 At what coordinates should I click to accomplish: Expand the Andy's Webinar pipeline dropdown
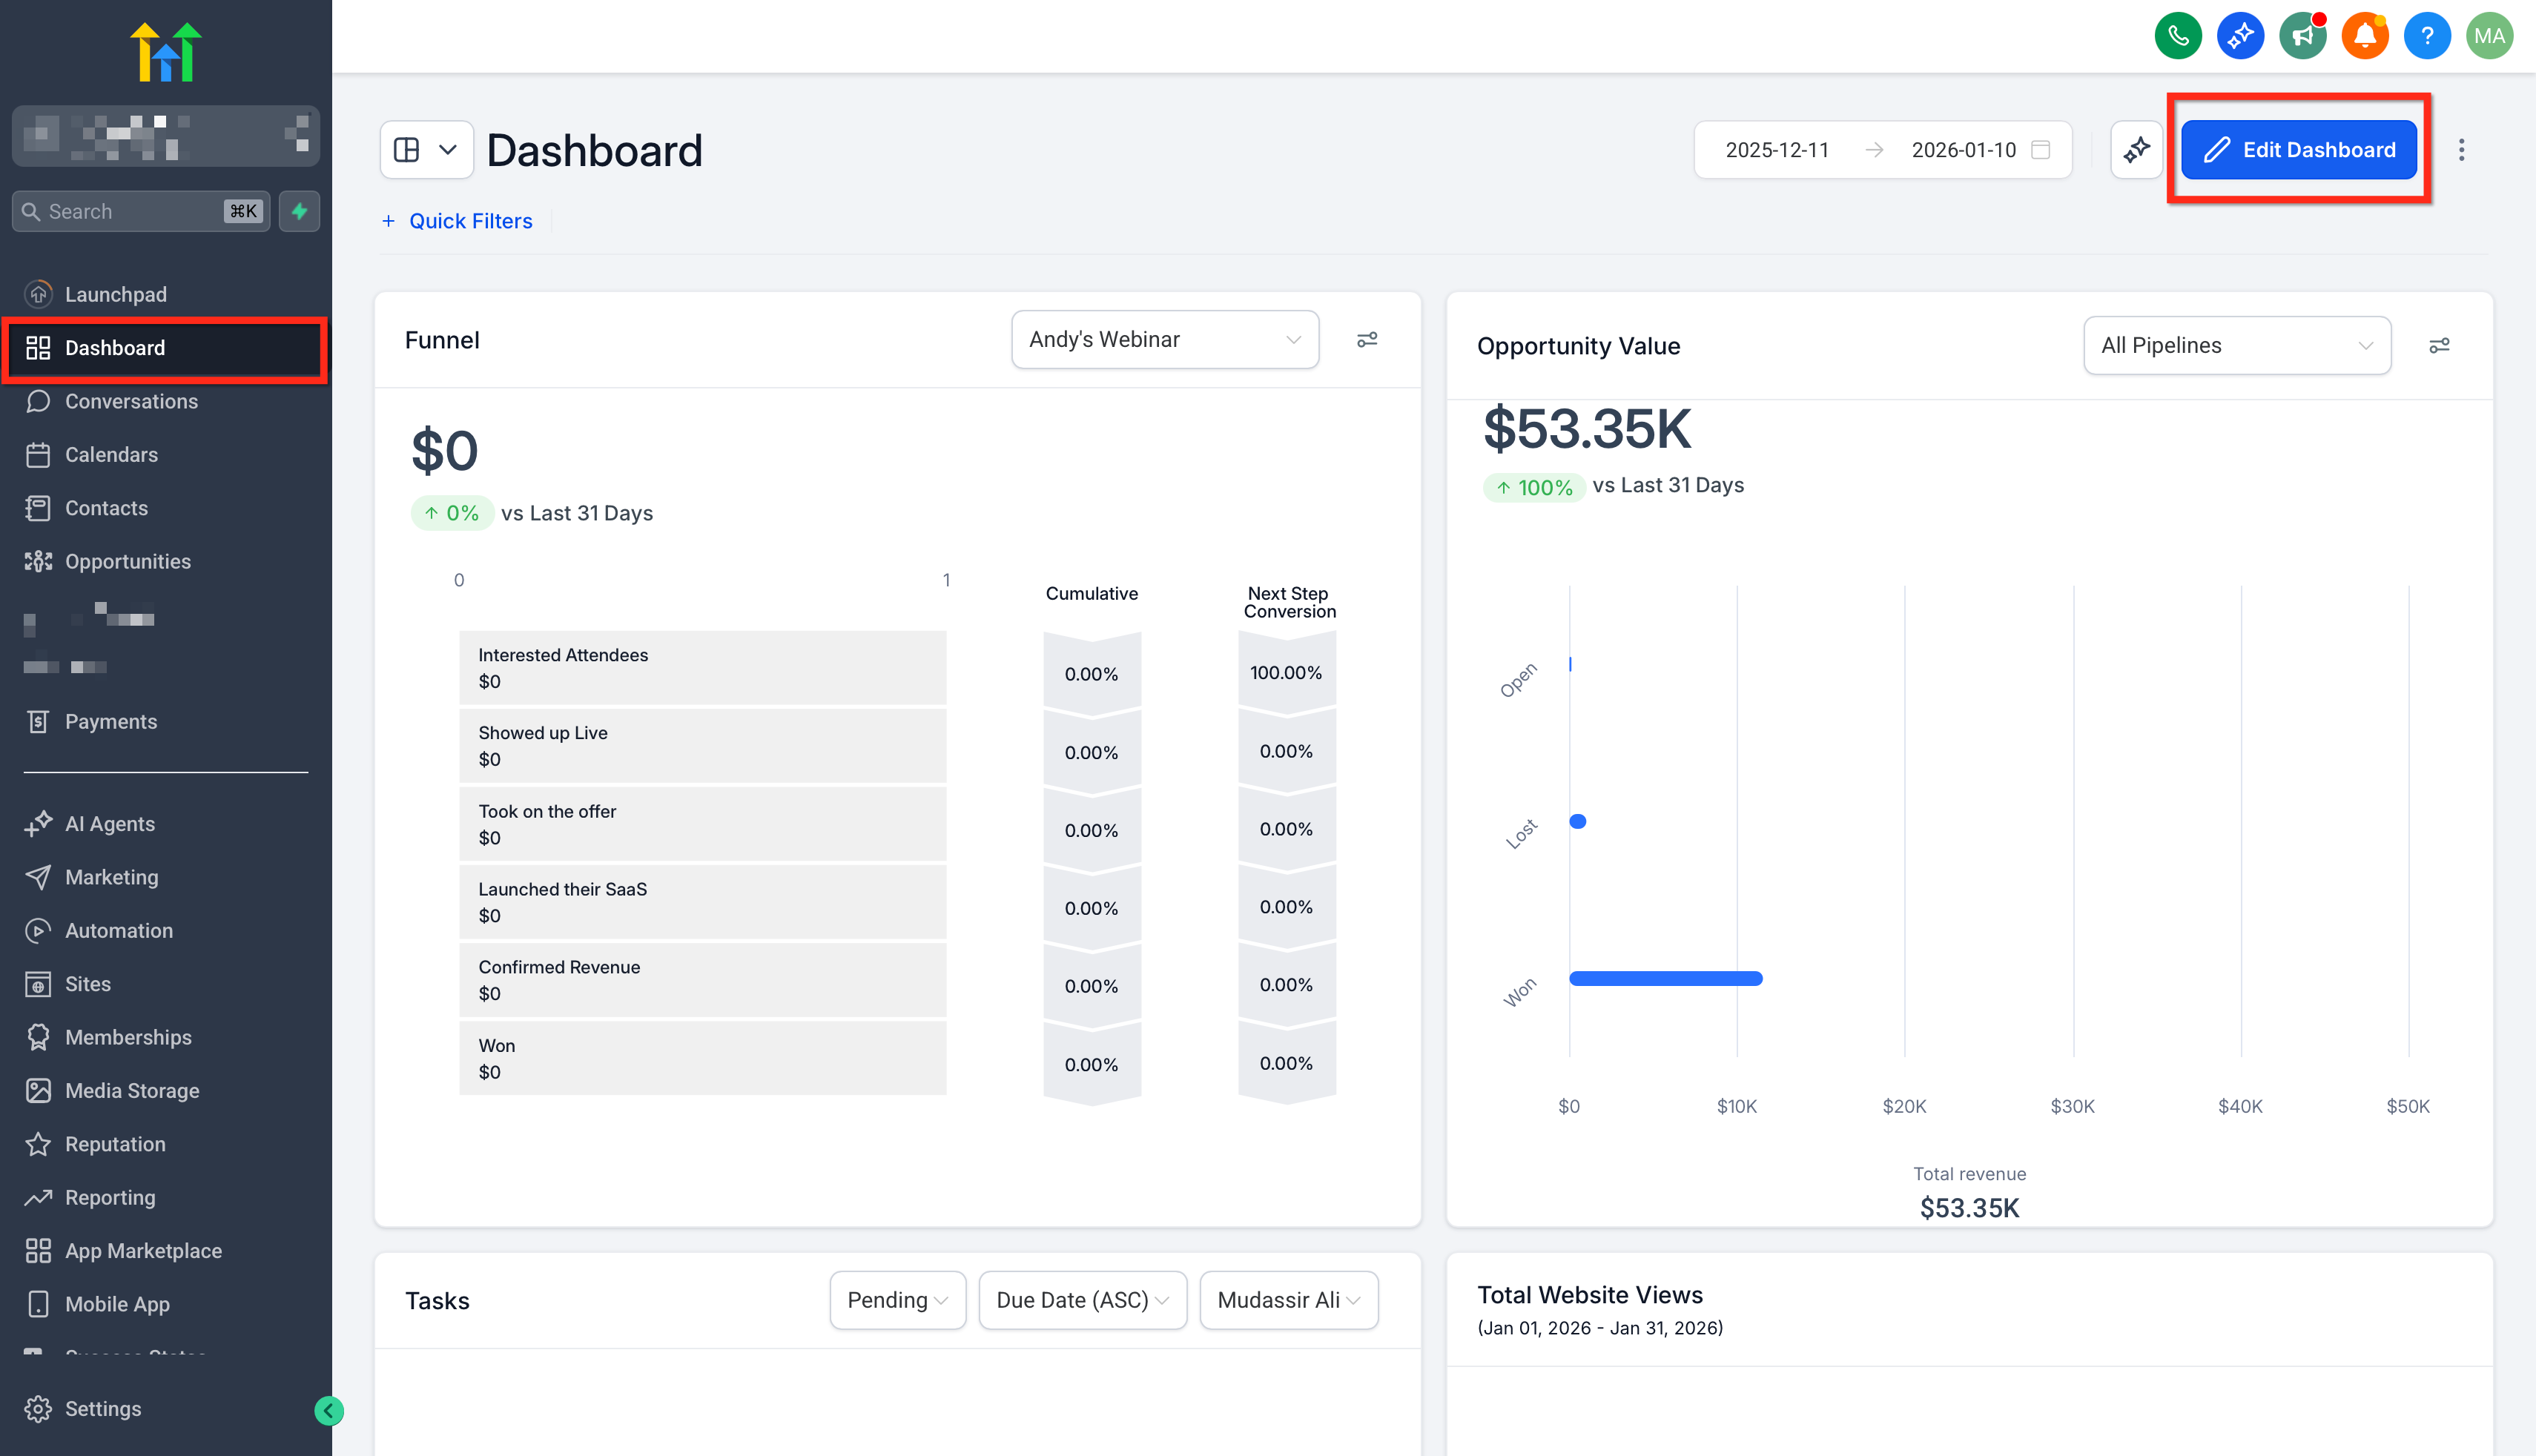(1164, 340)
